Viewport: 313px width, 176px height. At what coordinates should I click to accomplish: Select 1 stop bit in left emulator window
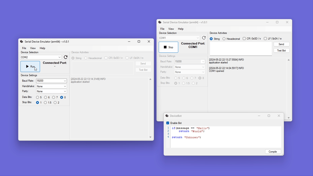point(37,102)
